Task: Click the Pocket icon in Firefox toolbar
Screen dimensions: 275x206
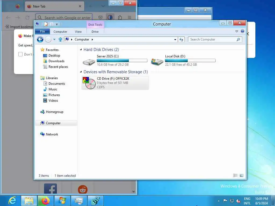Action: [x=100, y=17]
